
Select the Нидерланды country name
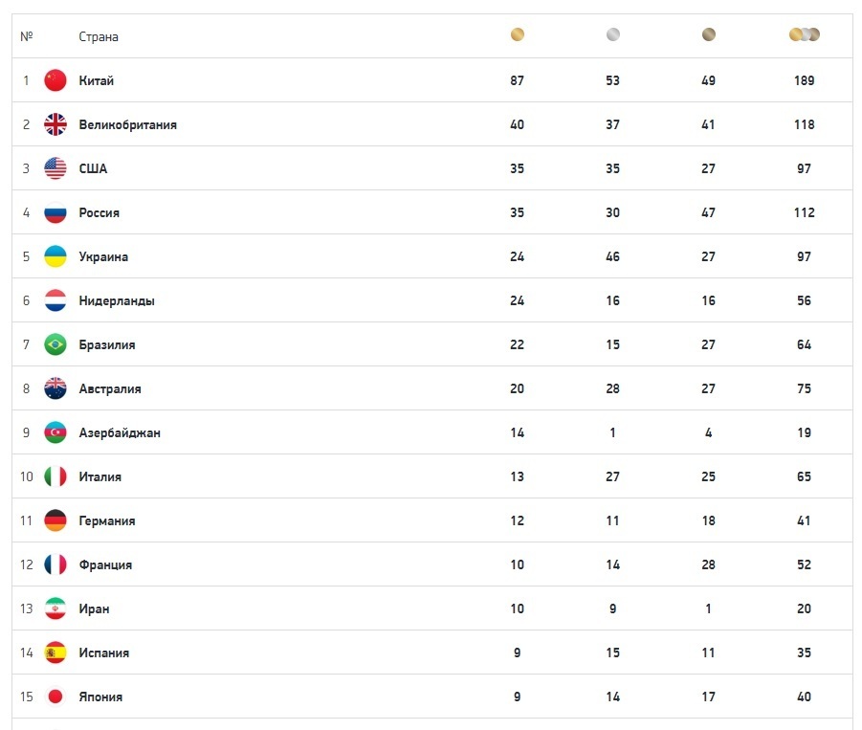click(117, 300)
